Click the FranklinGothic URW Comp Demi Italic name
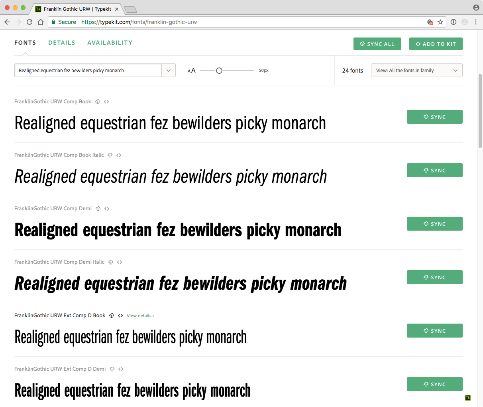The width and height of the screenshot is (483, 407). [x=59, y=262]
